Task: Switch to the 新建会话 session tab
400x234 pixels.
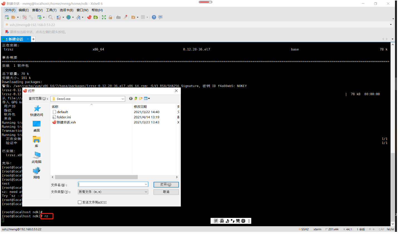Action: tap(14, 39)
